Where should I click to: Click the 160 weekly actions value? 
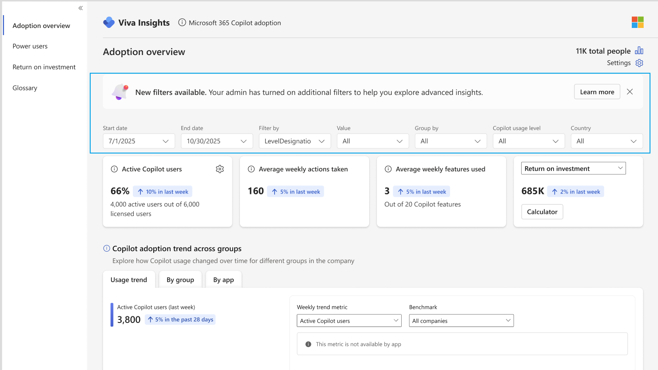[256, 191]
